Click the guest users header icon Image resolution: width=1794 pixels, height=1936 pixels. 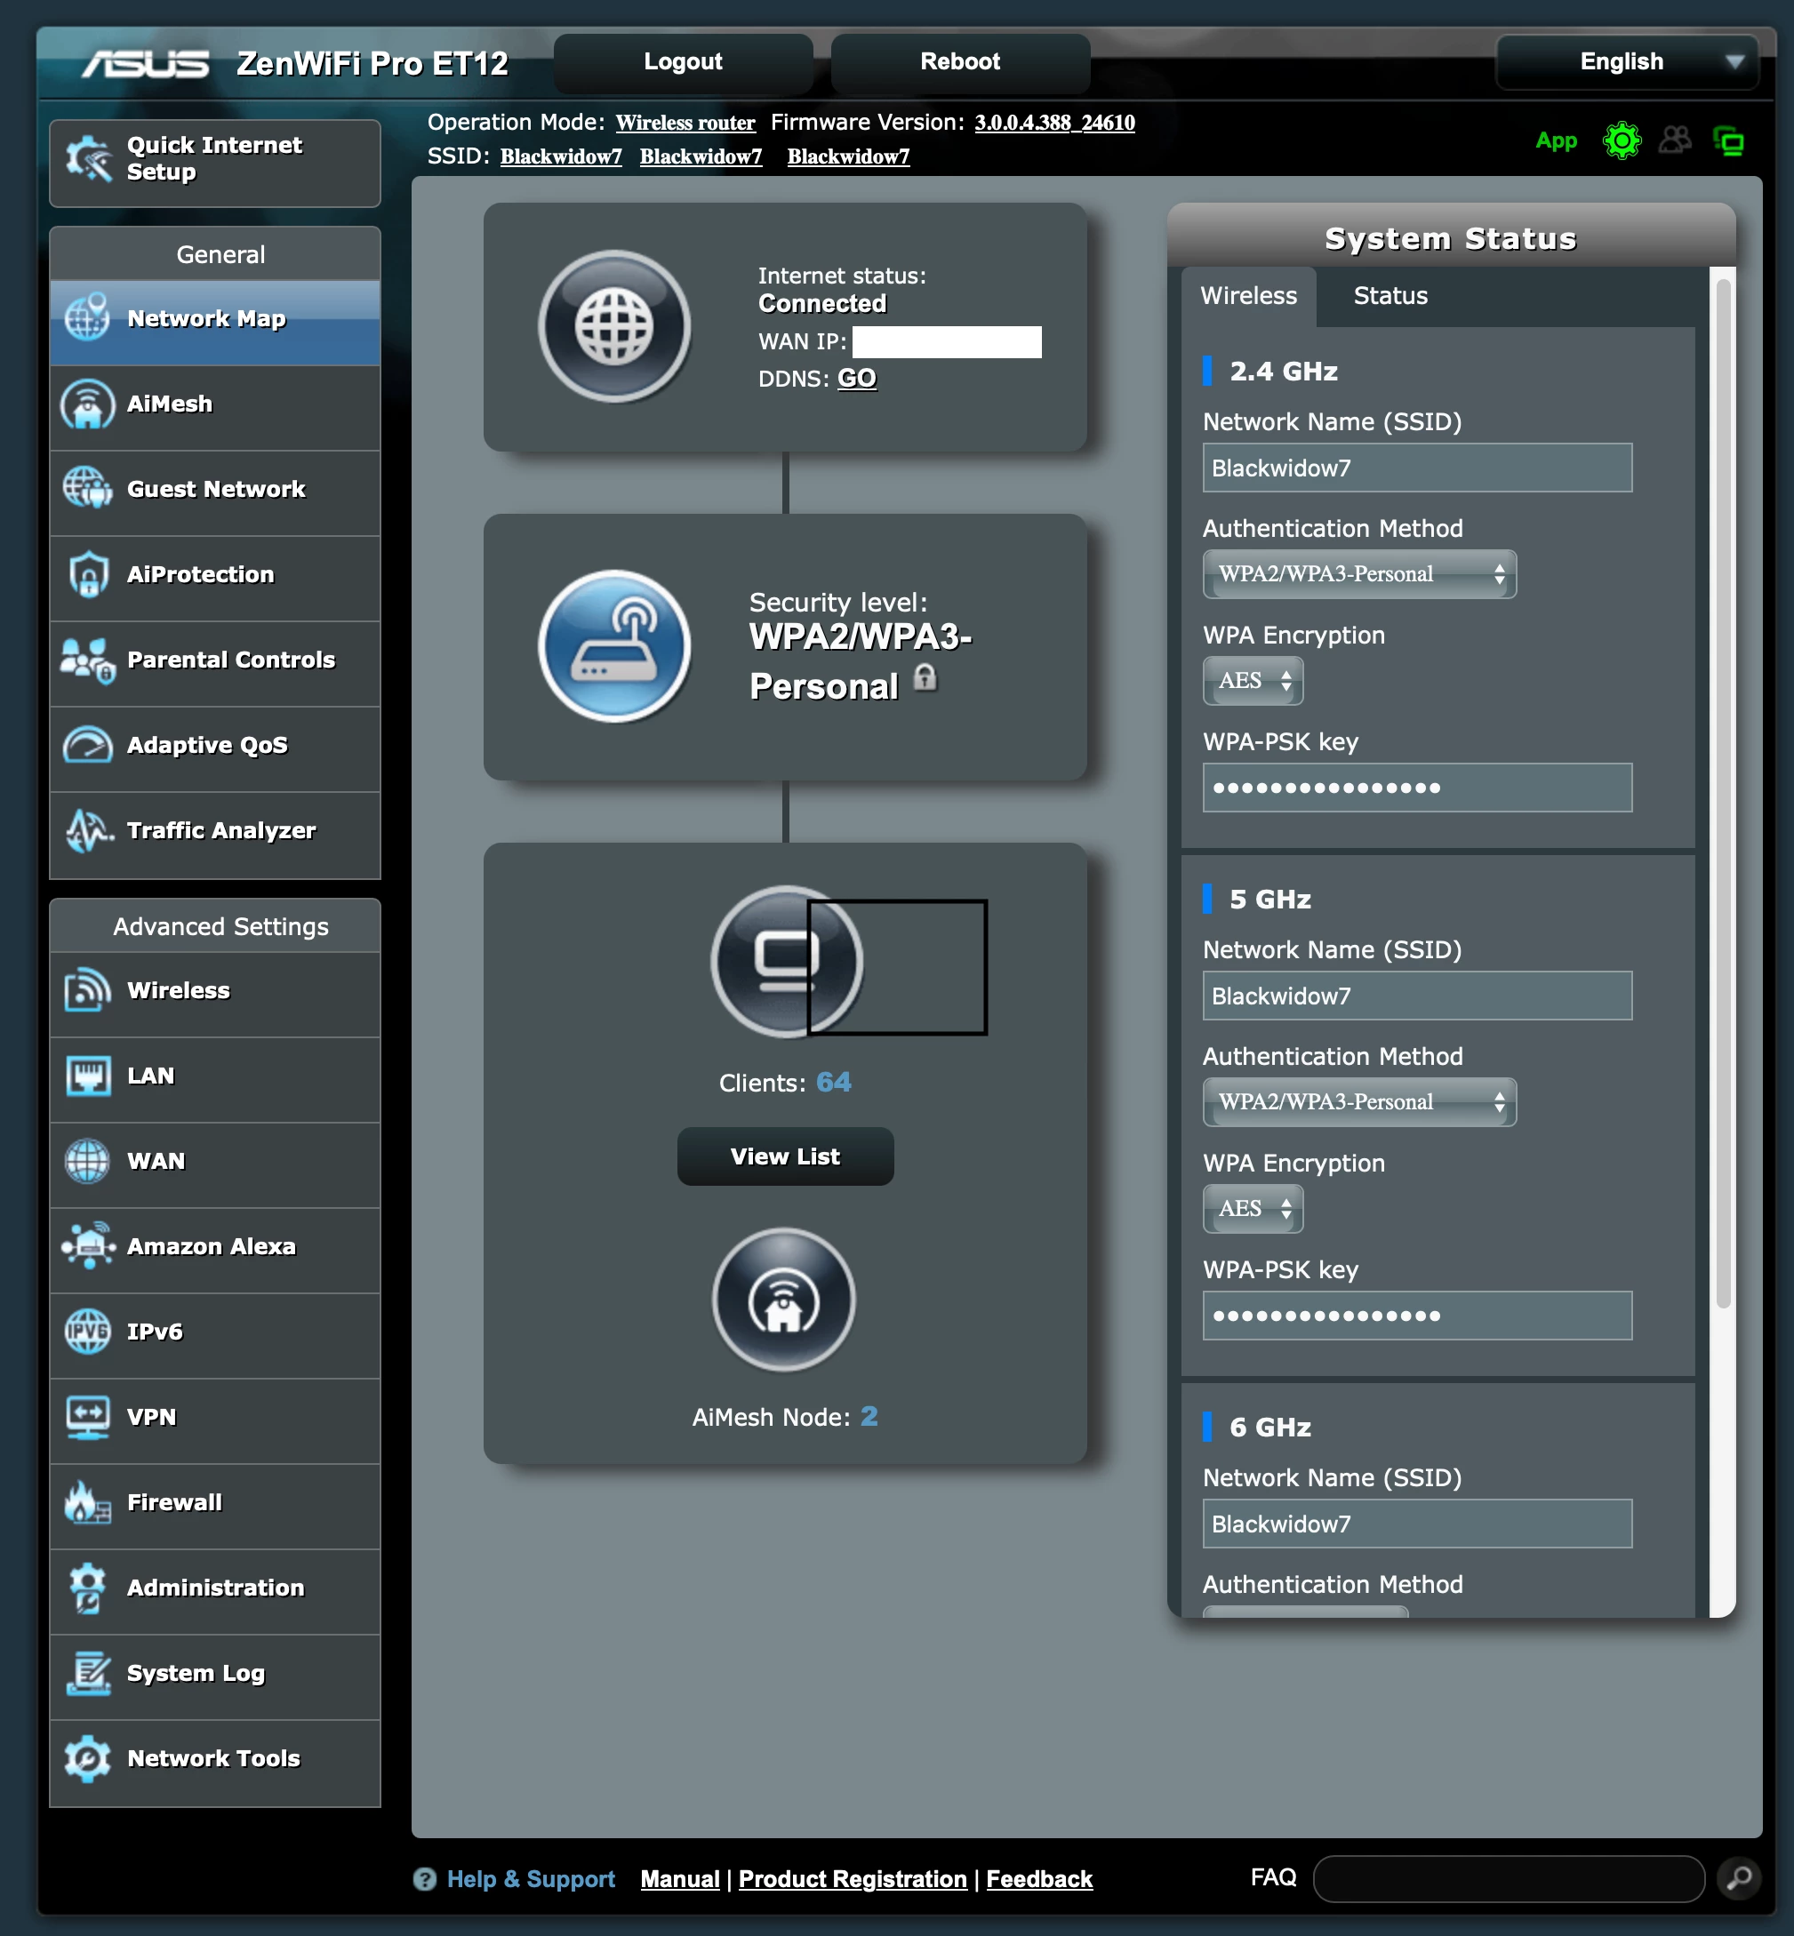point(1675,140)
